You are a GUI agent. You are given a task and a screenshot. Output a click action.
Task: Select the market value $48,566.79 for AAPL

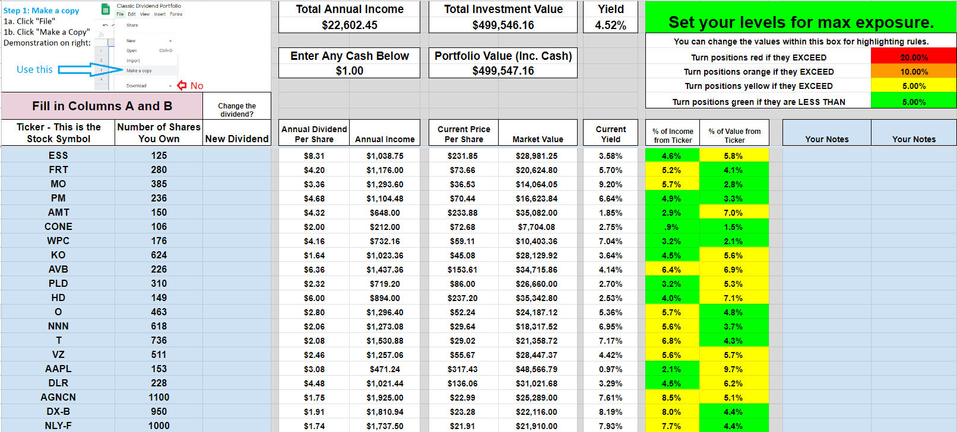coord(538,369)
